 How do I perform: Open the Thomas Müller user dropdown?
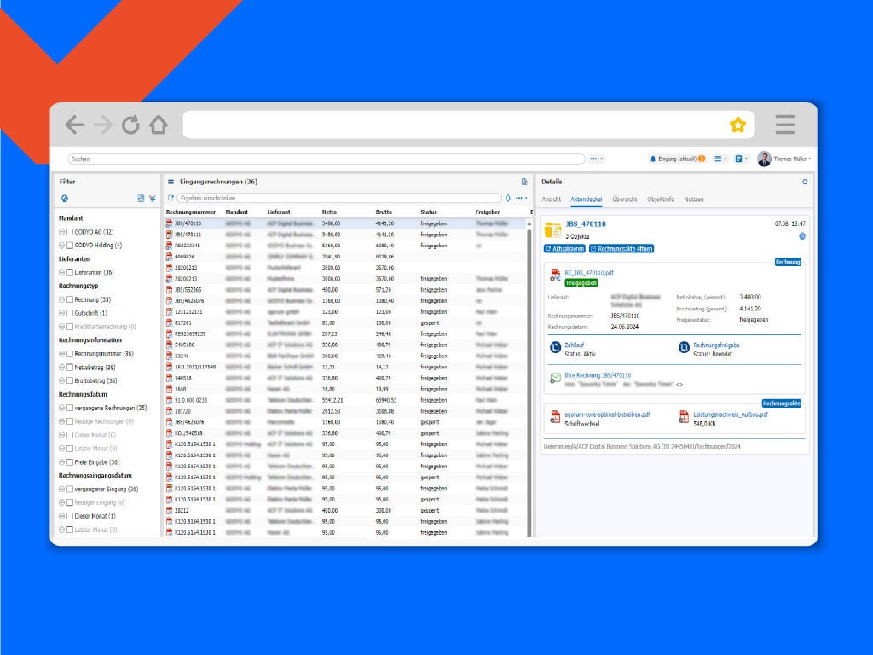click(x=784, y=159)
